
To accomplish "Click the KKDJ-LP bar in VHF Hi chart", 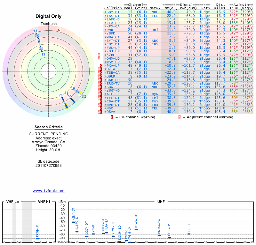I will tap(37, 238).
